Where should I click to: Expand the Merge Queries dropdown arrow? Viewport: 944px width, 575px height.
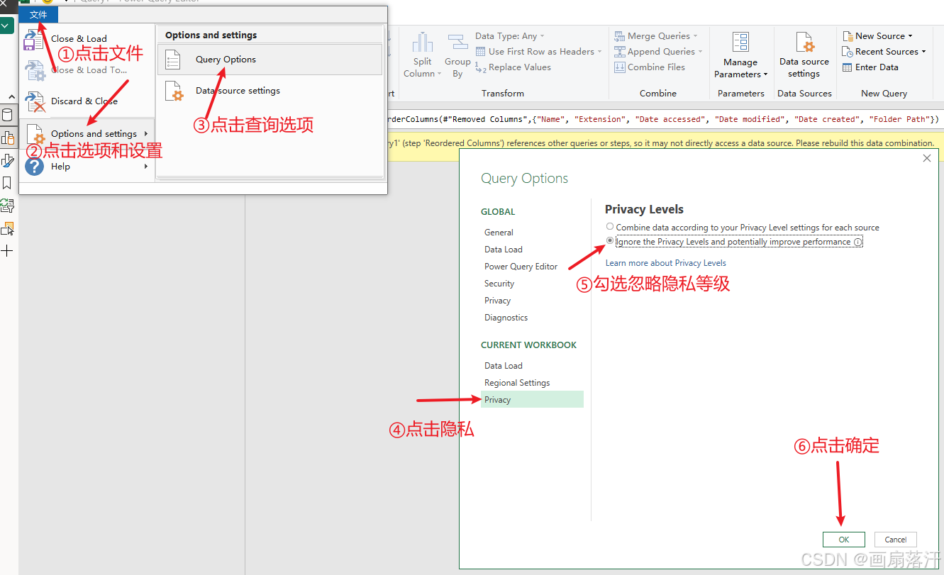[695, 36]
